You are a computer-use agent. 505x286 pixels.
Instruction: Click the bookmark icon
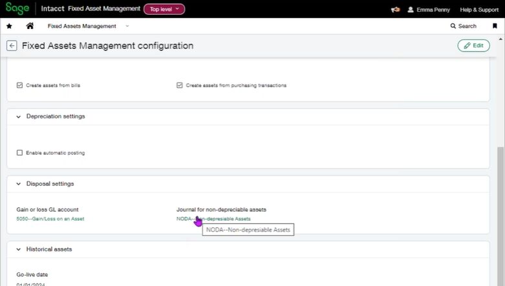(x=495, y=26)
